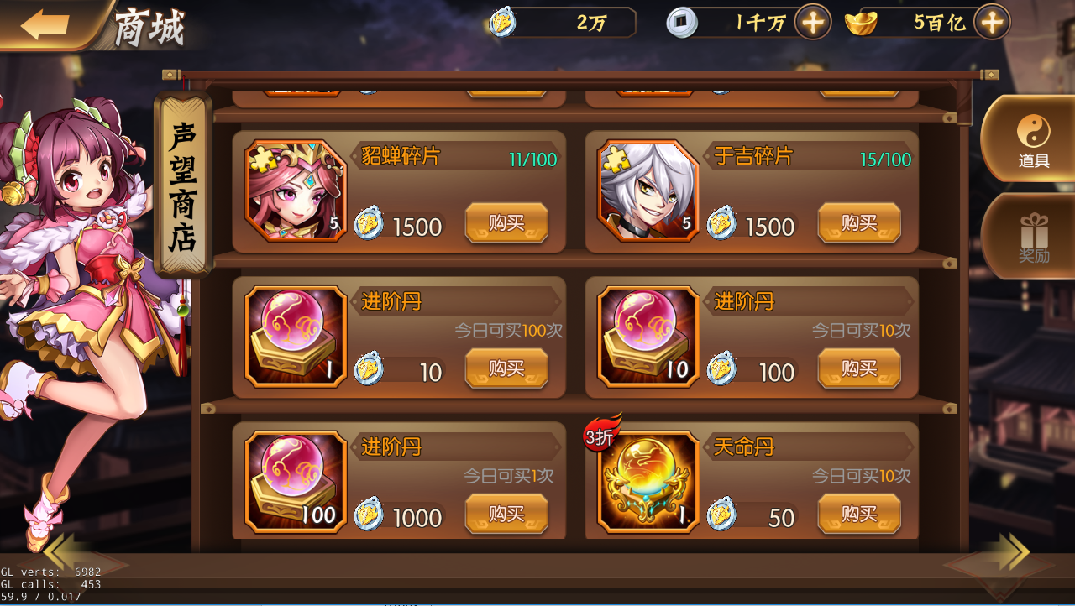Purchase 10-pack 进阶丹 costing 100

(859, 368)
